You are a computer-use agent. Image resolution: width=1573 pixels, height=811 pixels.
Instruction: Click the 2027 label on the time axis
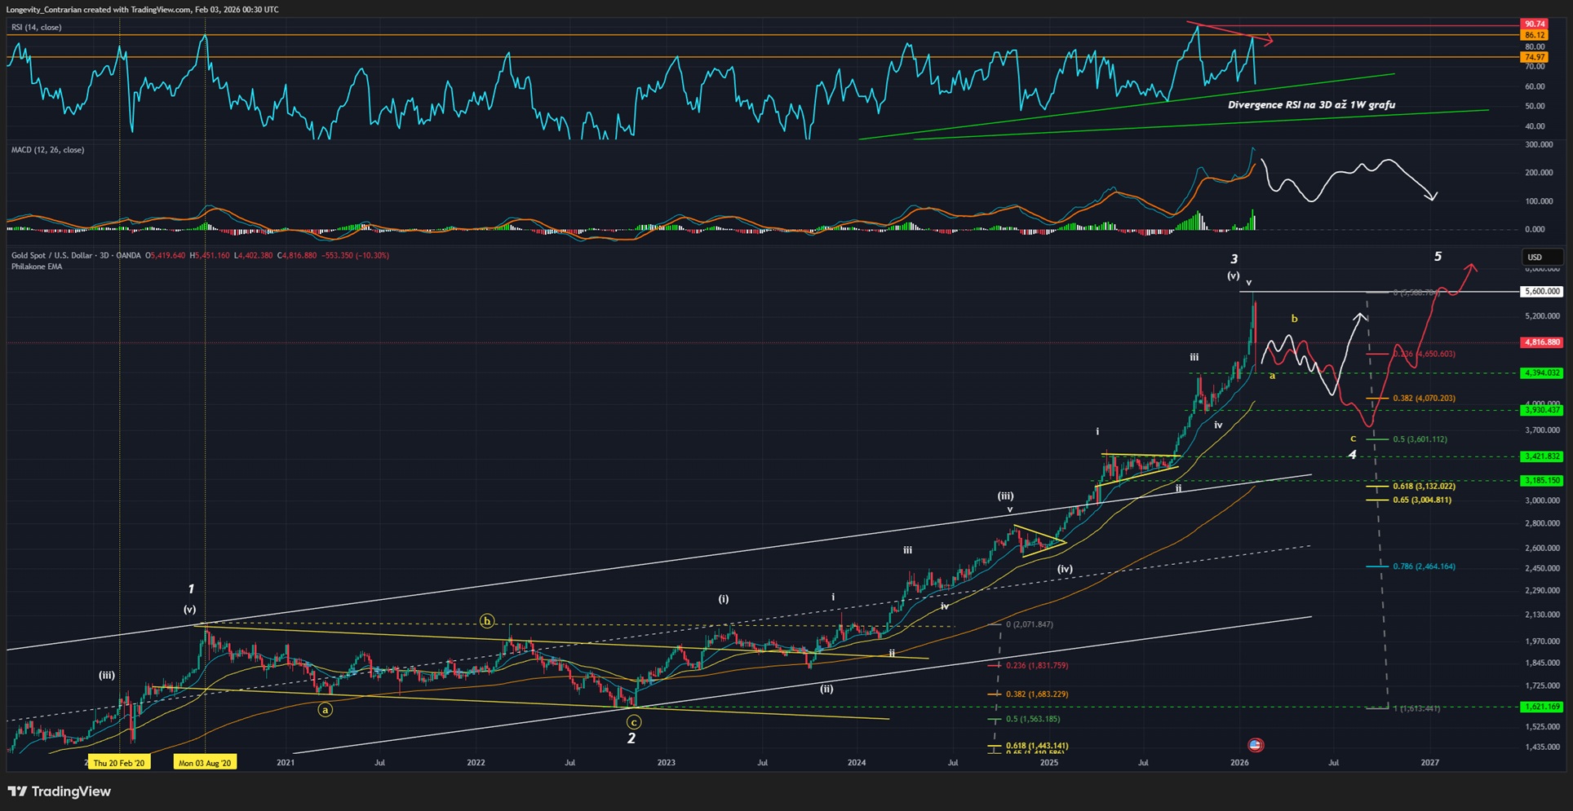coord(1430,763)
